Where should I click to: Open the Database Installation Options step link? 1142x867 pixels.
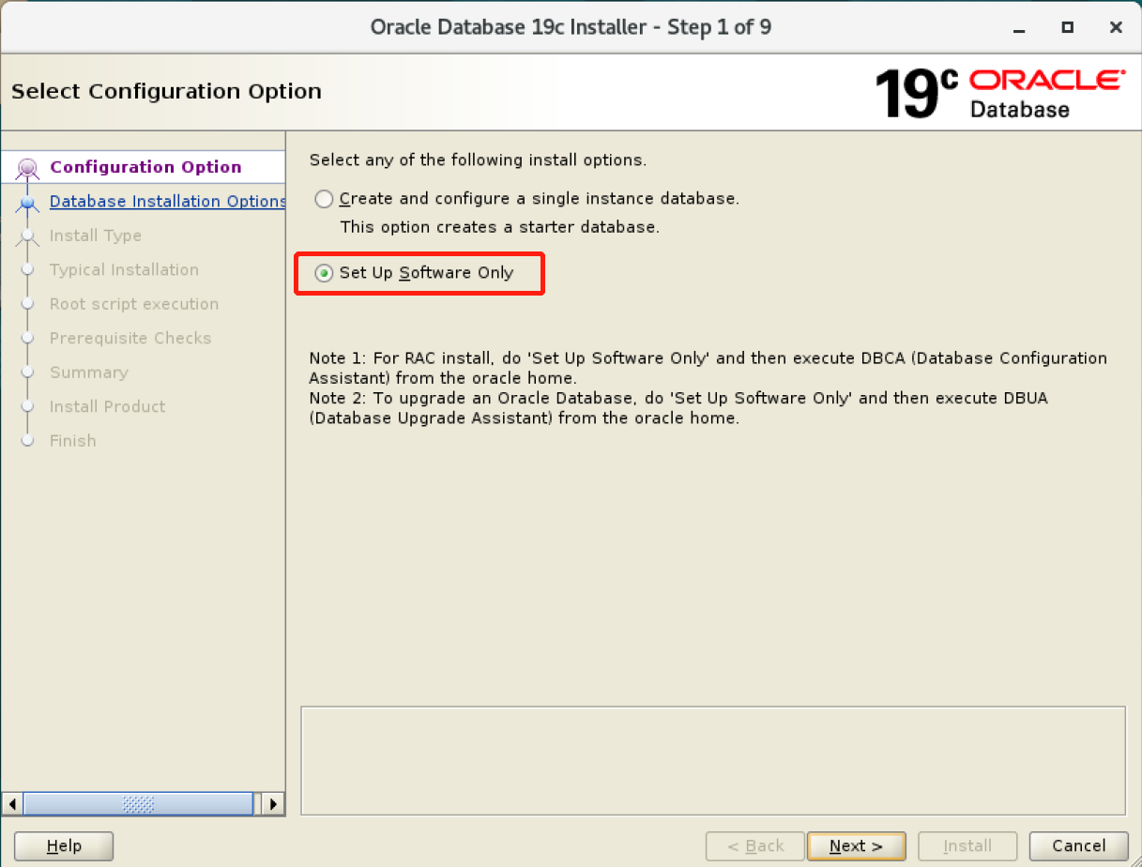[167, 201]
